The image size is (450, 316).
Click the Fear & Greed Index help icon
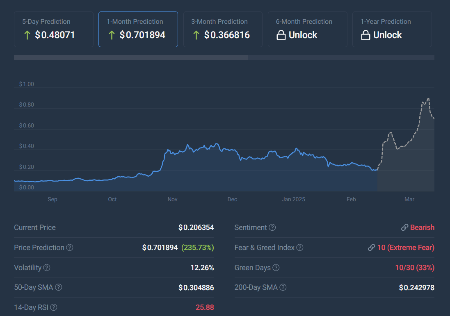pos(300,248)
